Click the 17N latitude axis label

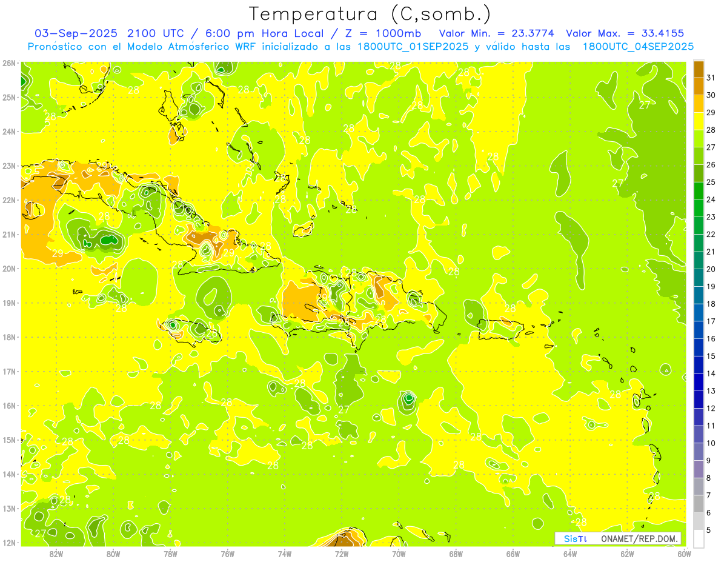pos(8,372)
